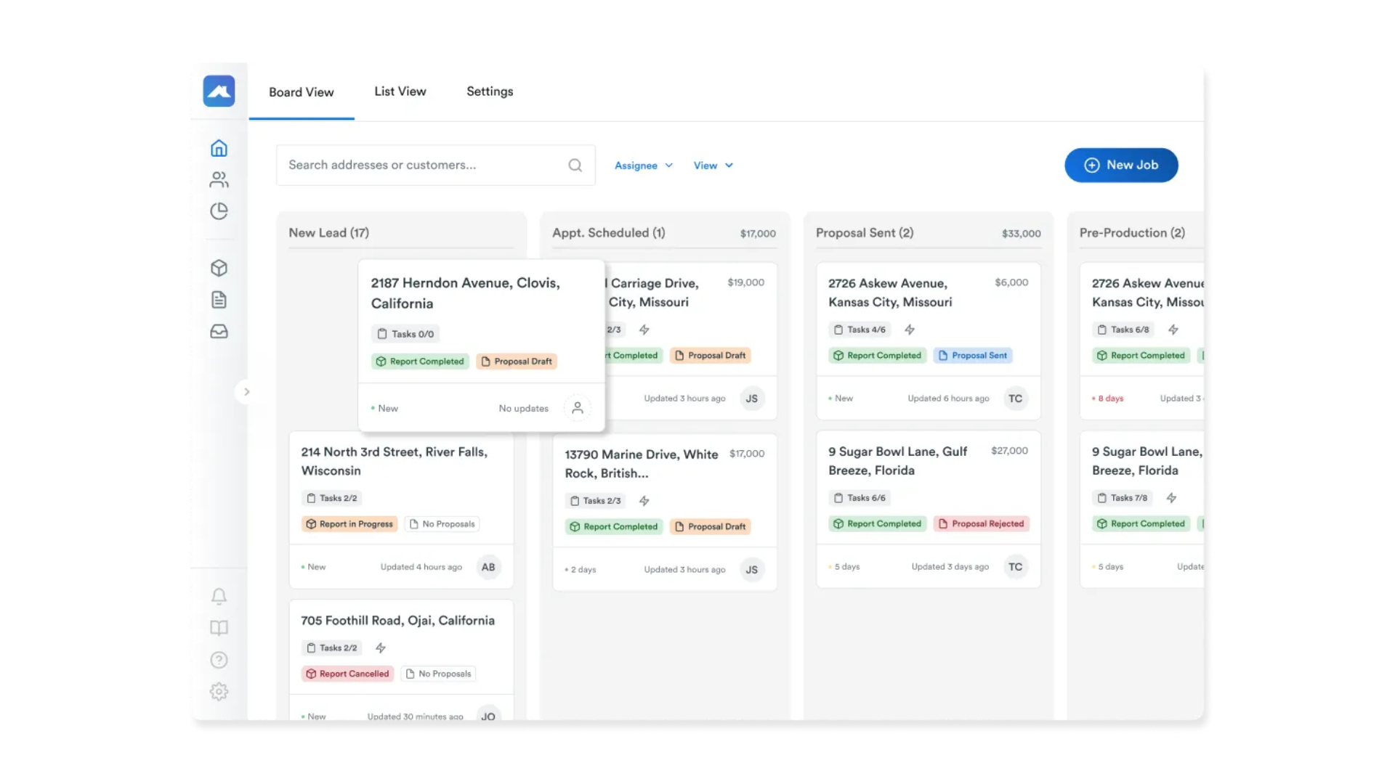This screenshot has height=784, width=1395.
Task: Click Report Completed tag on 9 Sugar Bowl Proposal Sent card
Action: point(878,524)
